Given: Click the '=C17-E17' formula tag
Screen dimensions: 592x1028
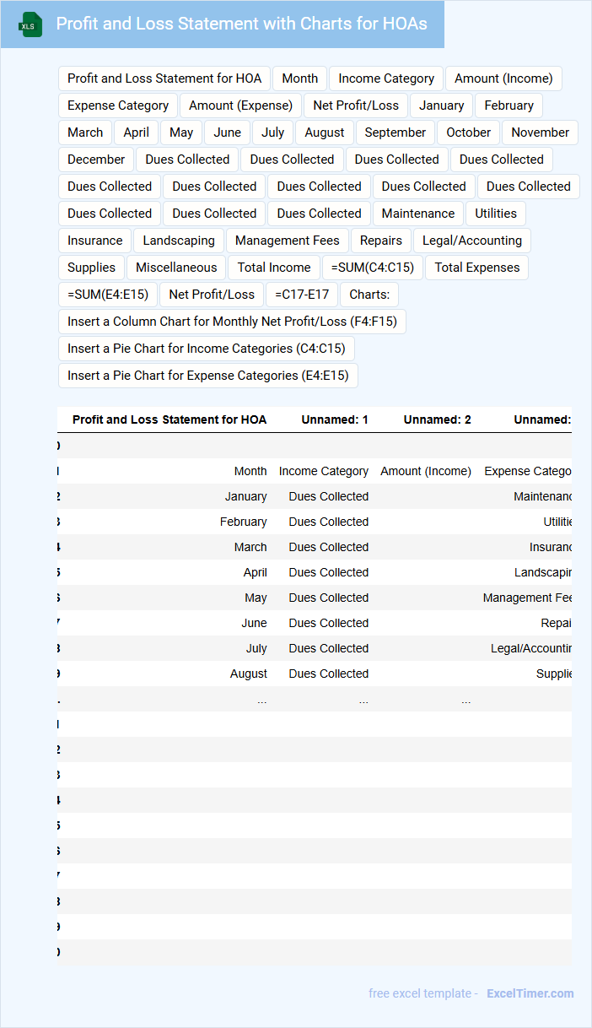Looking at the screenshot, I should (x=302, y=295).
